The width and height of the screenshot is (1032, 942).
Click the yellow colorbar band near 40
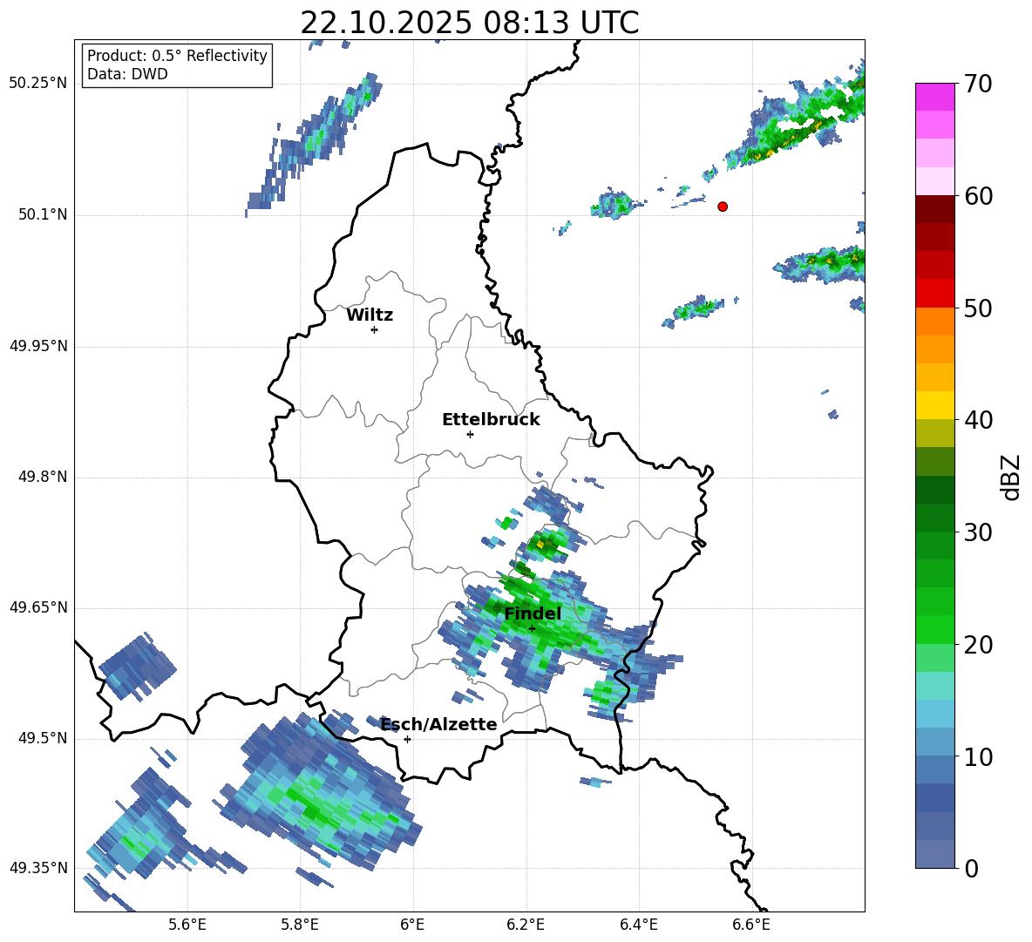tap(935, 405)
